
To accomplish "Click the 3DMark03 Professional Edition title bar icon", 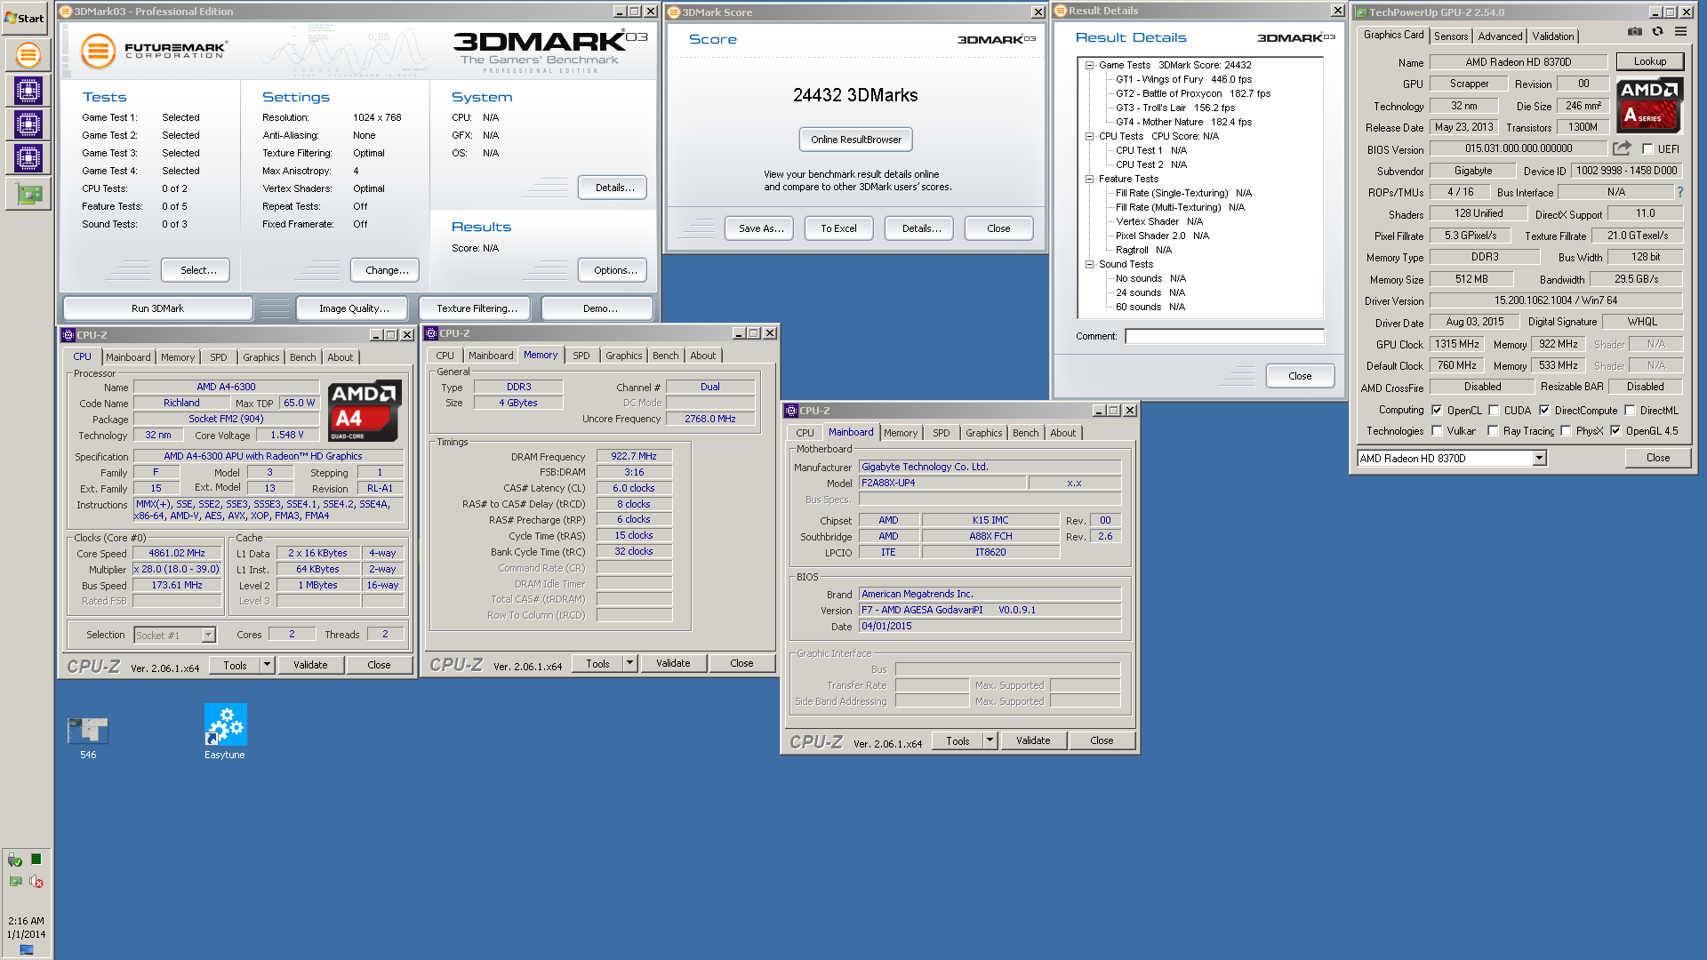I will [x=67, y=12].
